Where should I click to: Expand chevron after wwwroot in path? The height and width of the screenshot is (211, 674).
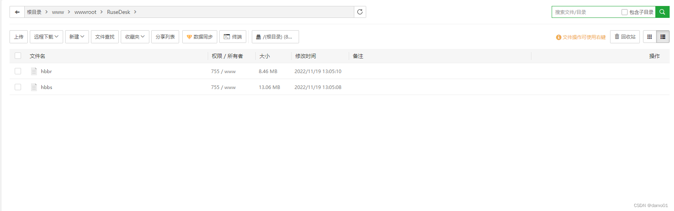click(102, 12)
